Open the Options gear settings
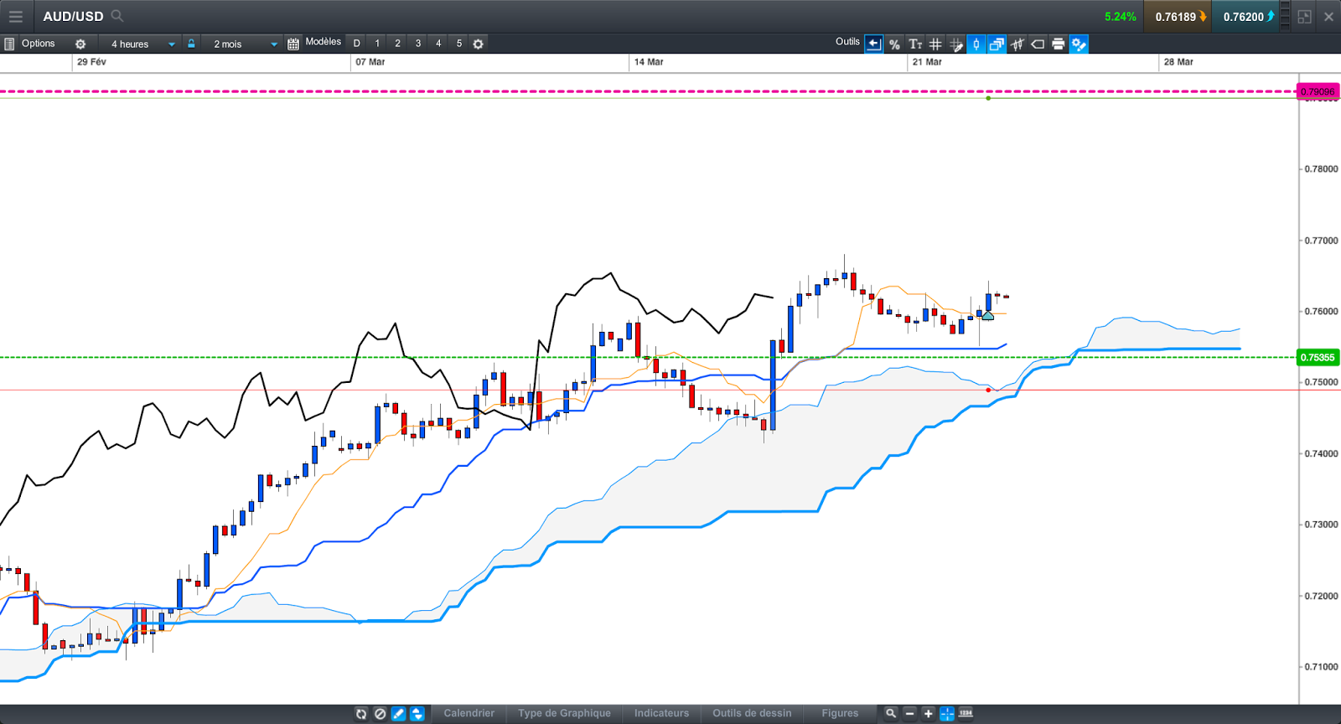Viewport: 1341px width, 724px height. click(80, 44)
